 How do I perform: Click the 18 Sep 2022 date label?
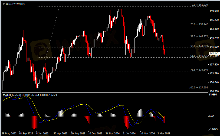tap(26, 134)
